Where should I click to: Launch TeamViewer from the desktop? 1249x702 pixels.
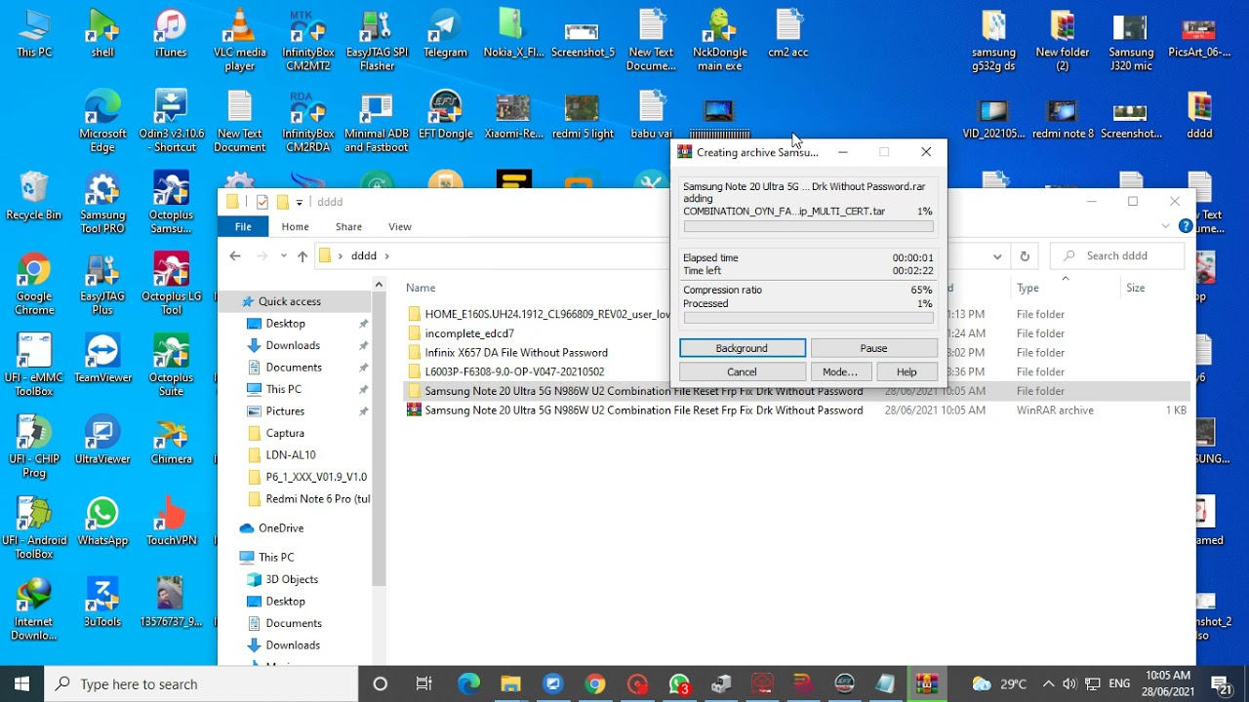[x=102, y=360]
